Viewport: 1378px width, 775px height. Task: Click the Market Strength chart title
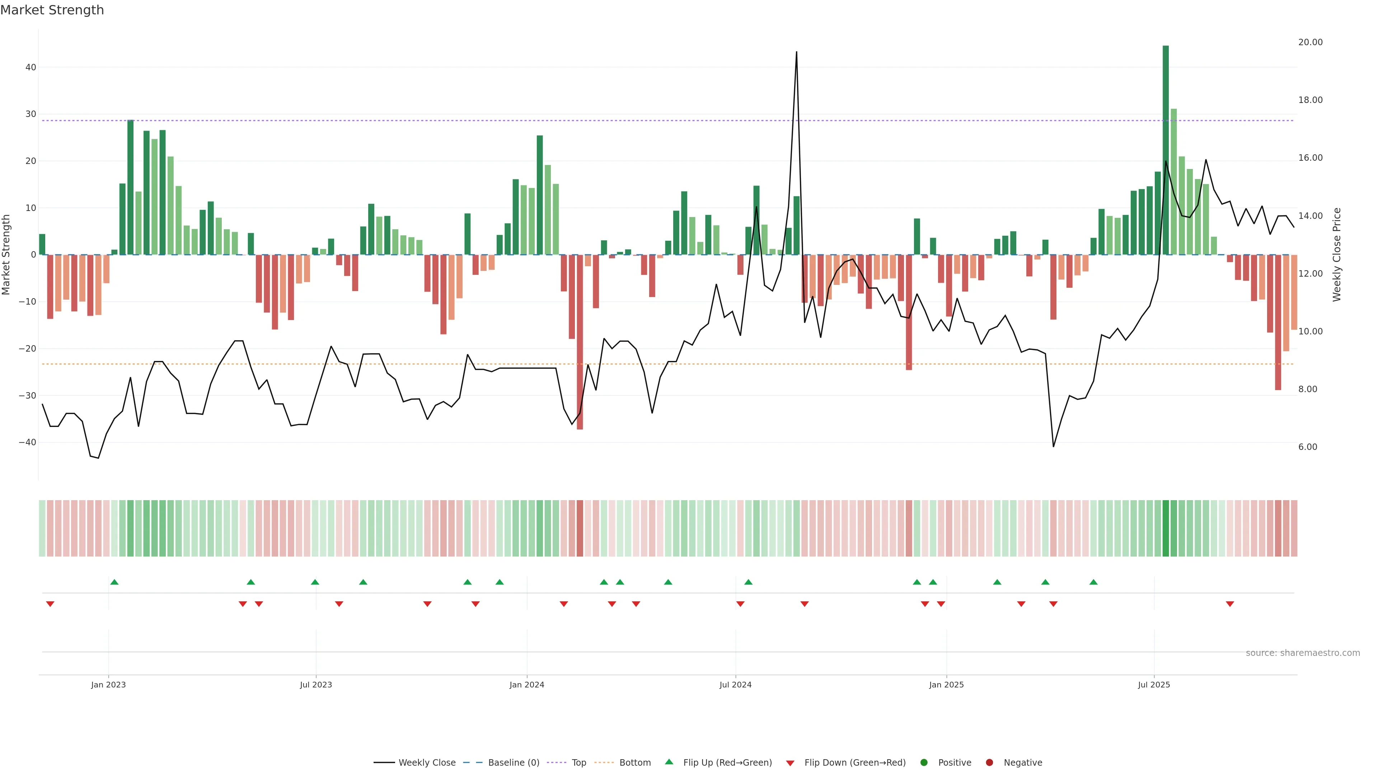(52, 10)
